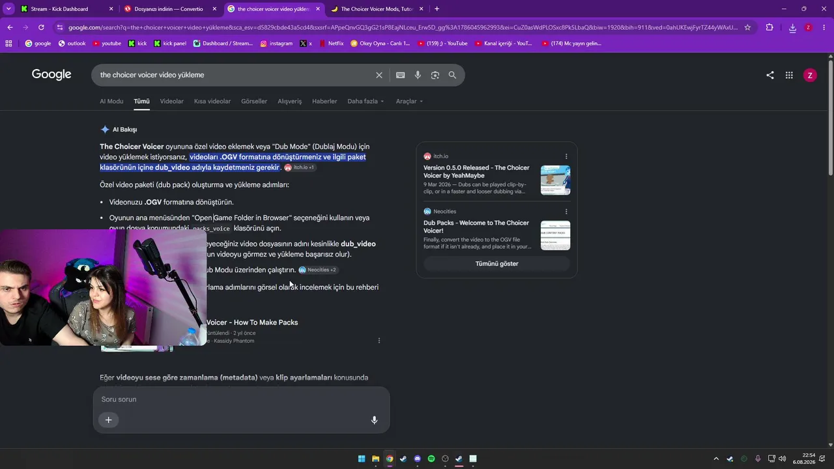The image size is (834, 469).
Task: Switch to the Görseller results tab
Action: click(254, 102)
